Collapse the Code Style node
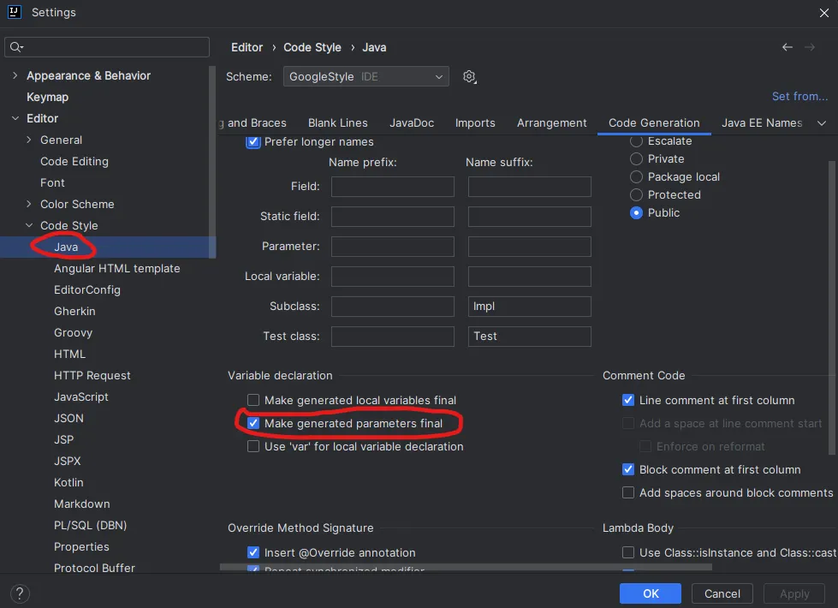 click(29, 225)
